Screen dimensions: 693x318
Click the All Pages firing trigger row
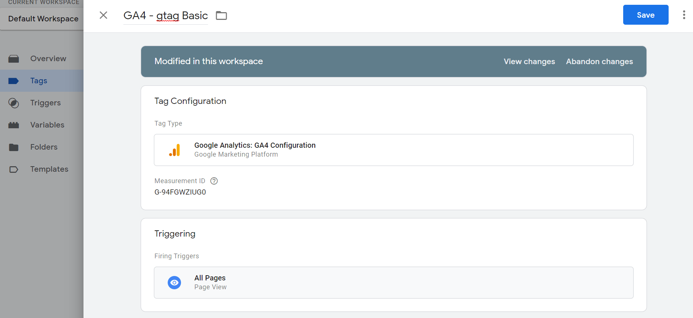[393, 283]
